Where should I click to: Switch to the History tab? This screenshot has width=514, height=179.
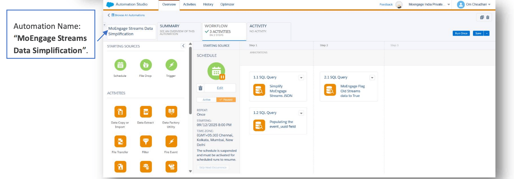[x=208, y=5]
